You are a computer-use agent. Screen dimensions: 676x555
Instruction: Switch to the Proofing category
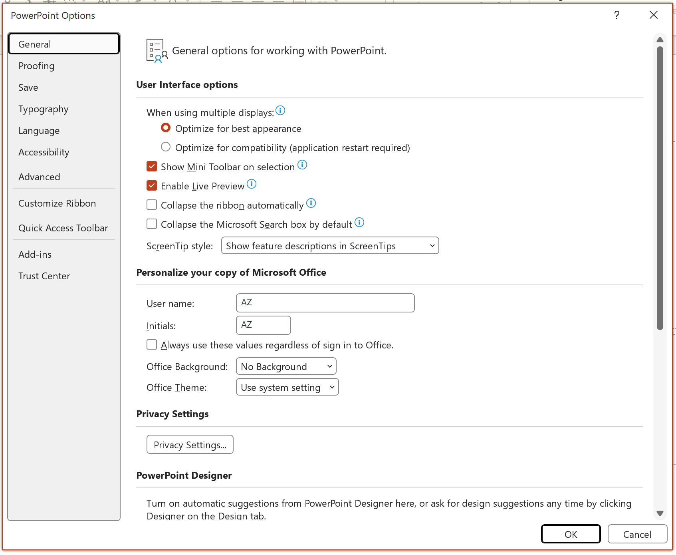pos(64,66)
